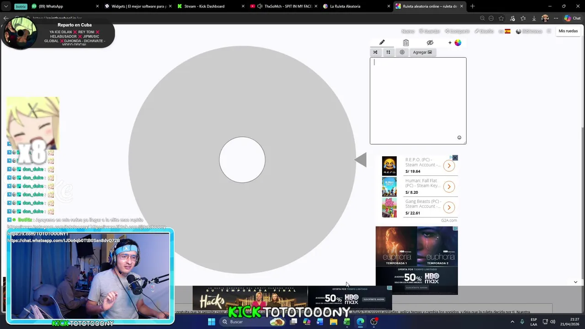Open the ESP LAA language switcher
Screen dimensions: 585x329
click(x=534, y=322)
